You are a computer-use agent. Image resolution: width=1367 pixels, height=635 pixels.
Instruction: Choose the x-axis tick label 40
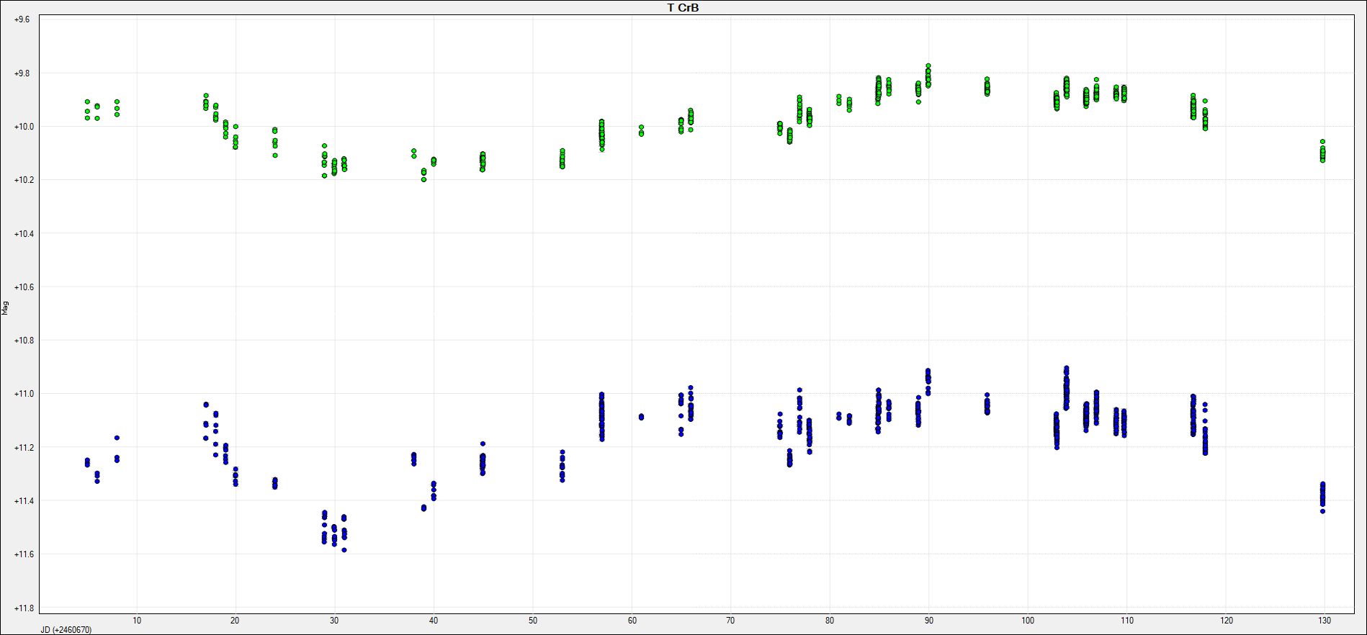tap(434, 621)
